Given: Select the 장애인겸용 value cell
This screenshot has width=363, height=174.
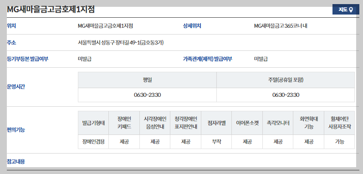Looking at the screenshot, I should coord(93,142).
